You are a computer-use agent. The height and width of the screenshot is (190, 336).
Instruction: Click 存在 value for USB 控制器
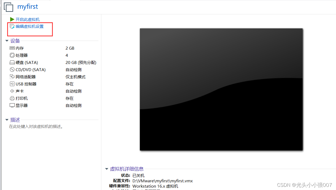pos(70,84)
